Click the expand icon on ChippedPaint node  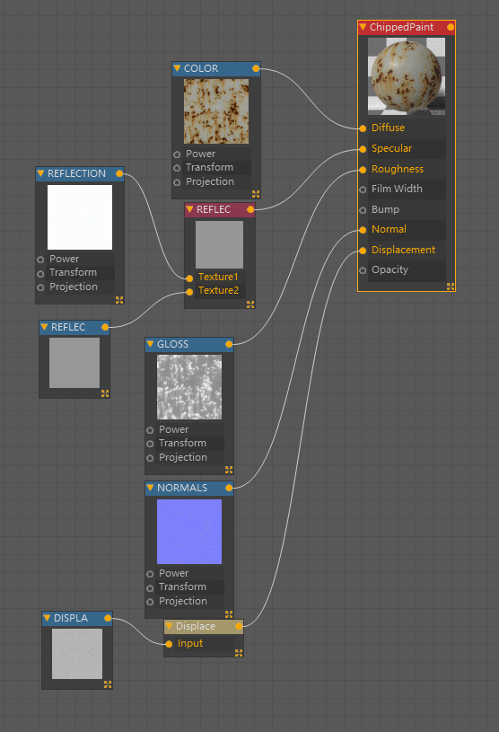[x=450, y=287]
